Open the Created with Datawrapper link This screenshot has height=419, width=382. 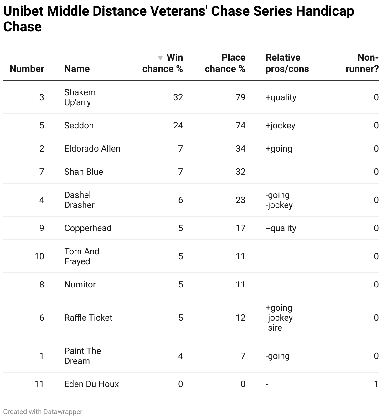pyautogui.click(x=43, y=411)
